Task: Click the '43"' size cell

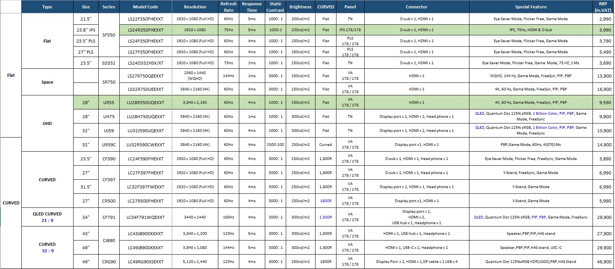Action: [86, 234]
